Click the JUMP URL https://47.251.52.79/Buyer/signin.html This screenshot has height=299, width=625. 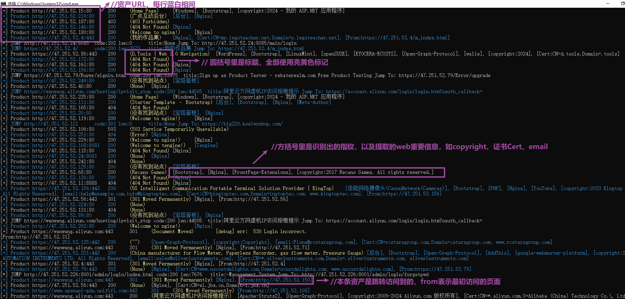tap(75, 75)
